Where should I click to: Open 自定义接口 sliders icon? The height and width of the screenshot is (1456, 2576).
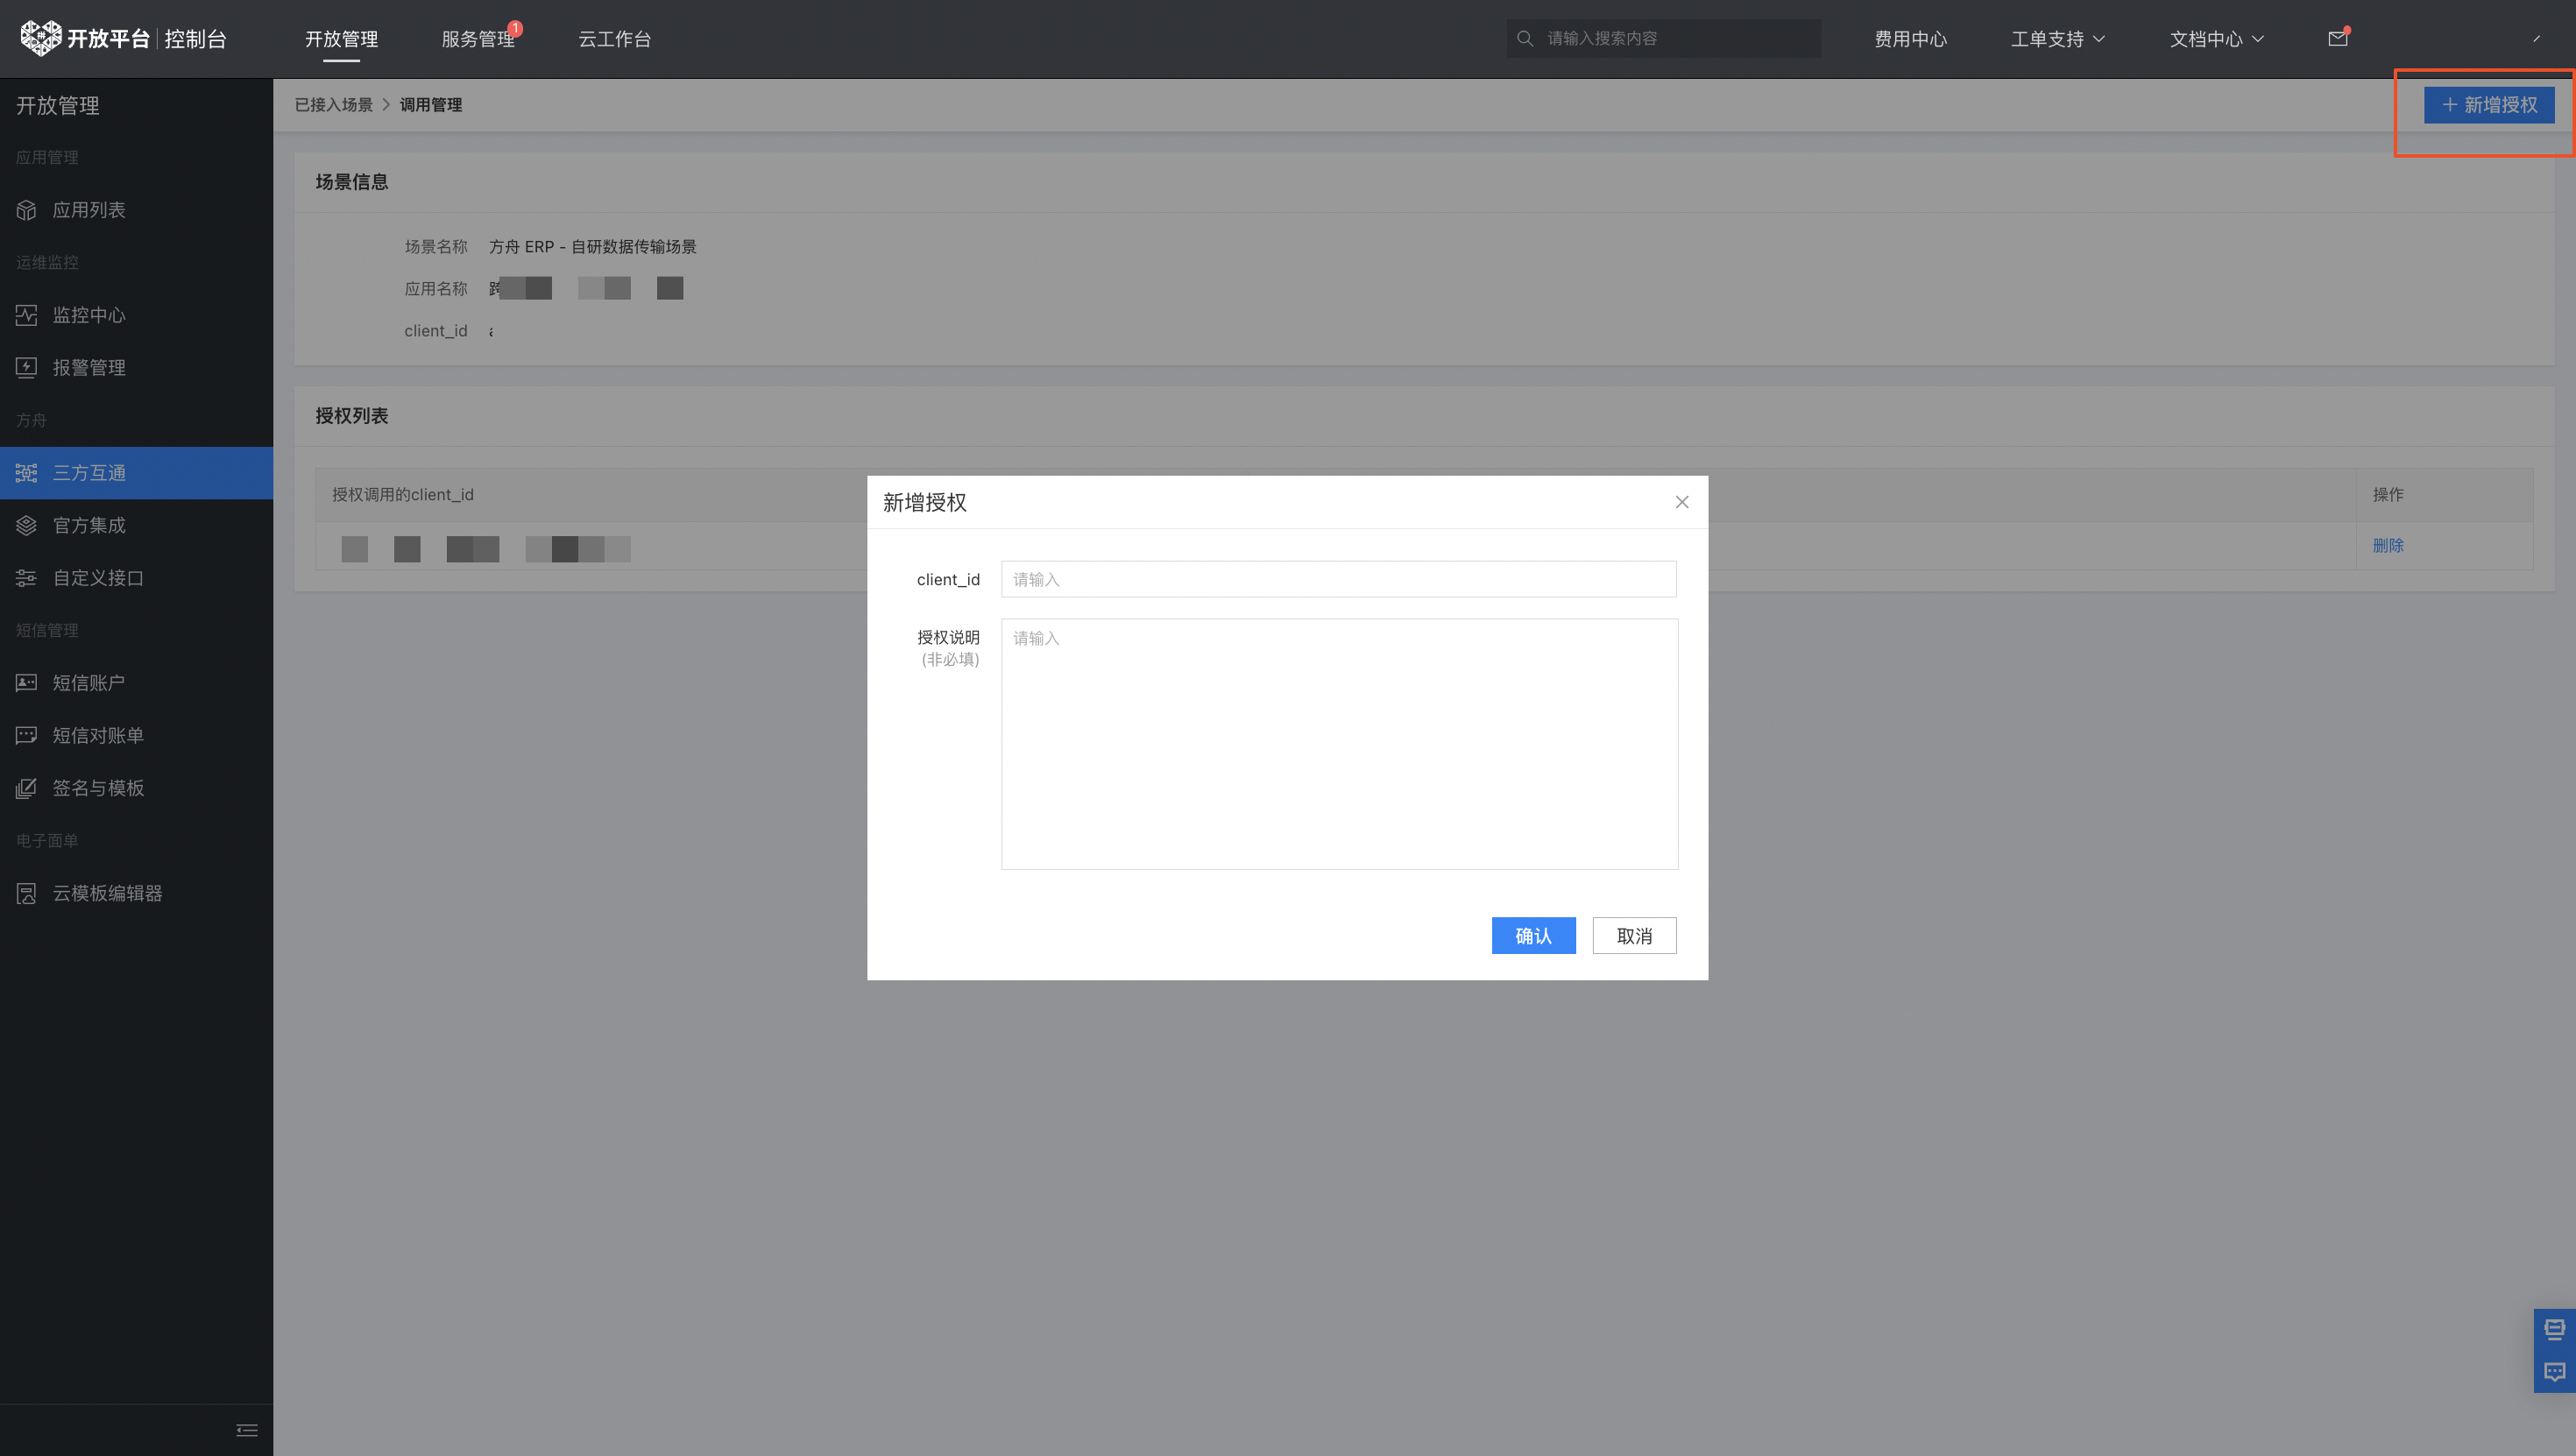pos(27,578)
